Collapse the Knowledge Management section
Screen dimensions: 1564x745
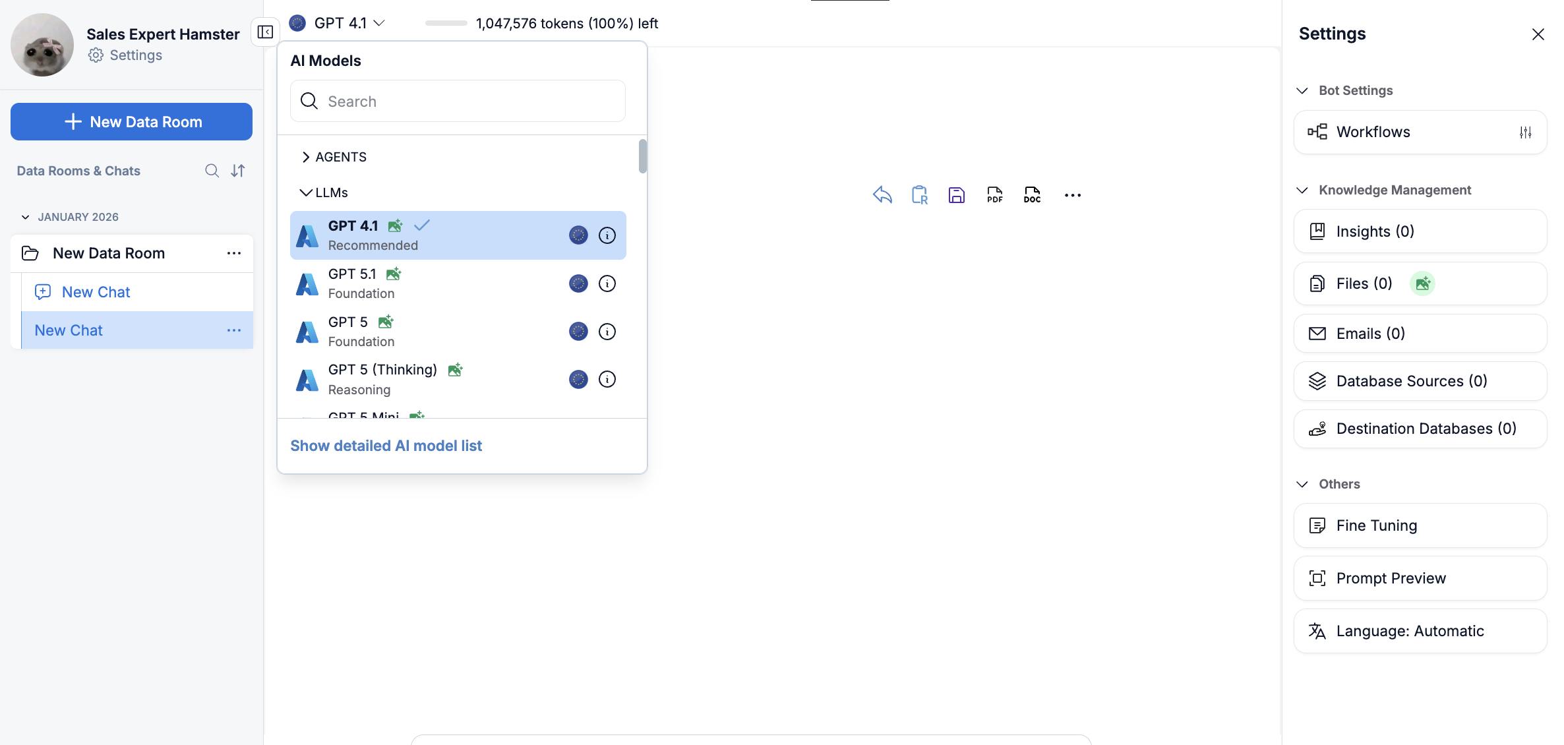pyautogui.click(x=1302, y=190)
